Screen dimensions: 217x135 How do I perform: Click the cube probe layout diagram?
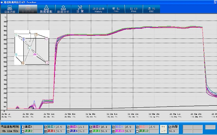point(32,47)
